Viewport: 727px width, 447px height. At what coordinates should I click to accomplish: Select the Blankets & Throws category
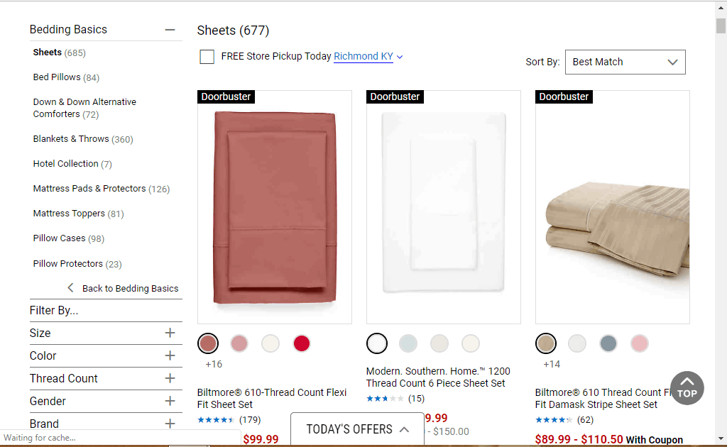pos(71,139)
